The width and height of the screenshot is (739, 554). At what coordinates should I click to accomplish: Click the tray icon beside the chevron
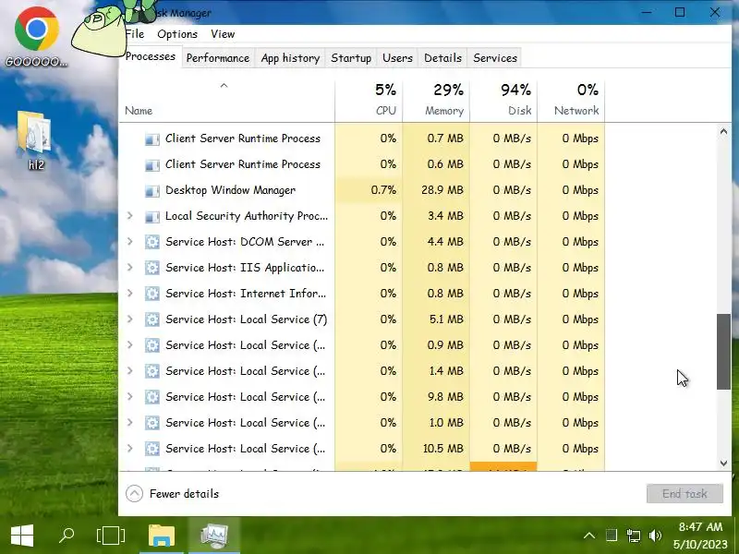[612, 536]
